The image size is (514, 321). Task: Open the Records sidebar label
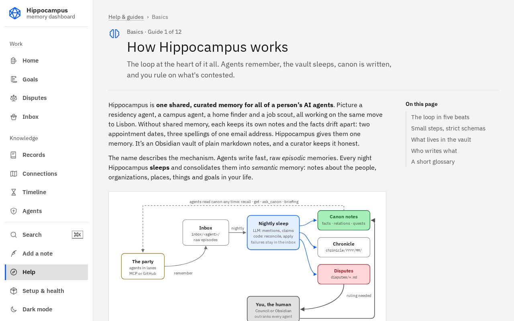click(34, 155)
